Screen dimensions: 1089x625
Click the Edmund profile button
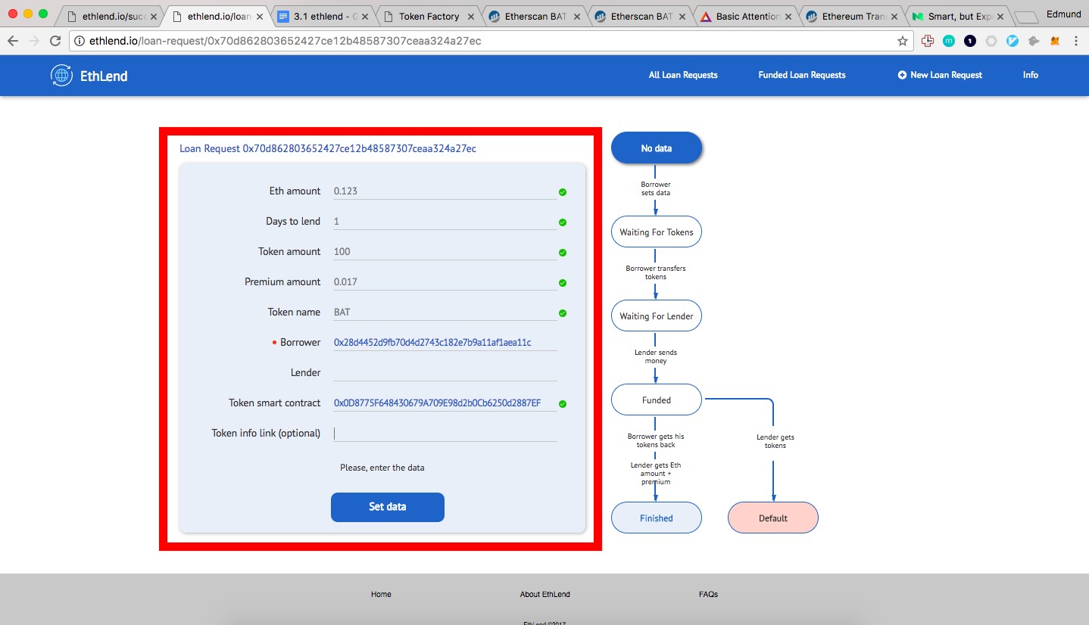(1063, 14)
